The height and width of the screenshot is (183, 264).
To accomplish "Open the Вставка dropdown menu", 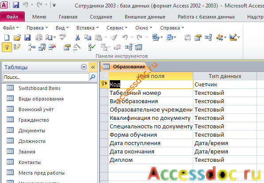I will (x=88, y=28).
